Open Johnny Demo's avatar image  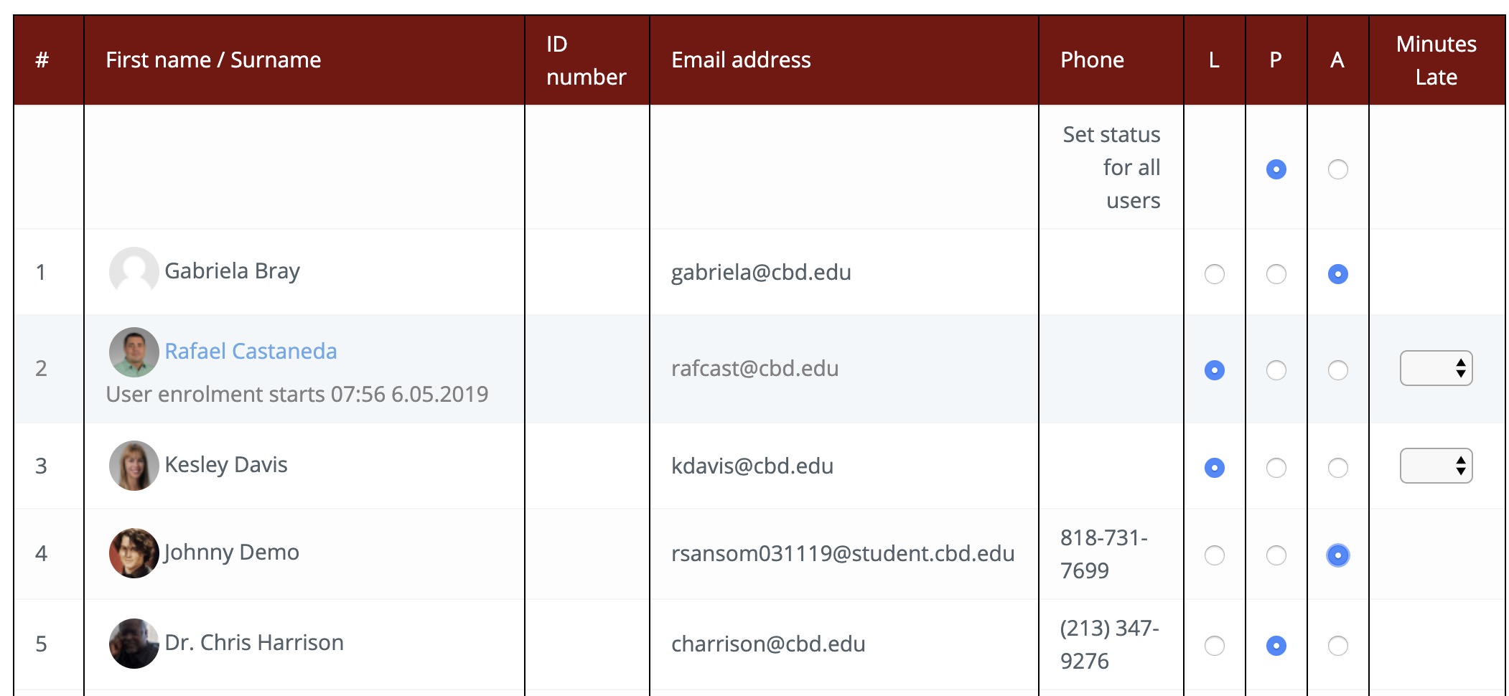[x=134, y=552]
